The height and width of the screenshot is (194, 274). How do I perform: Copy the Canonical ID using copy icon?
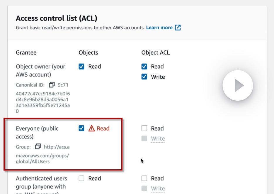(52, 85)
